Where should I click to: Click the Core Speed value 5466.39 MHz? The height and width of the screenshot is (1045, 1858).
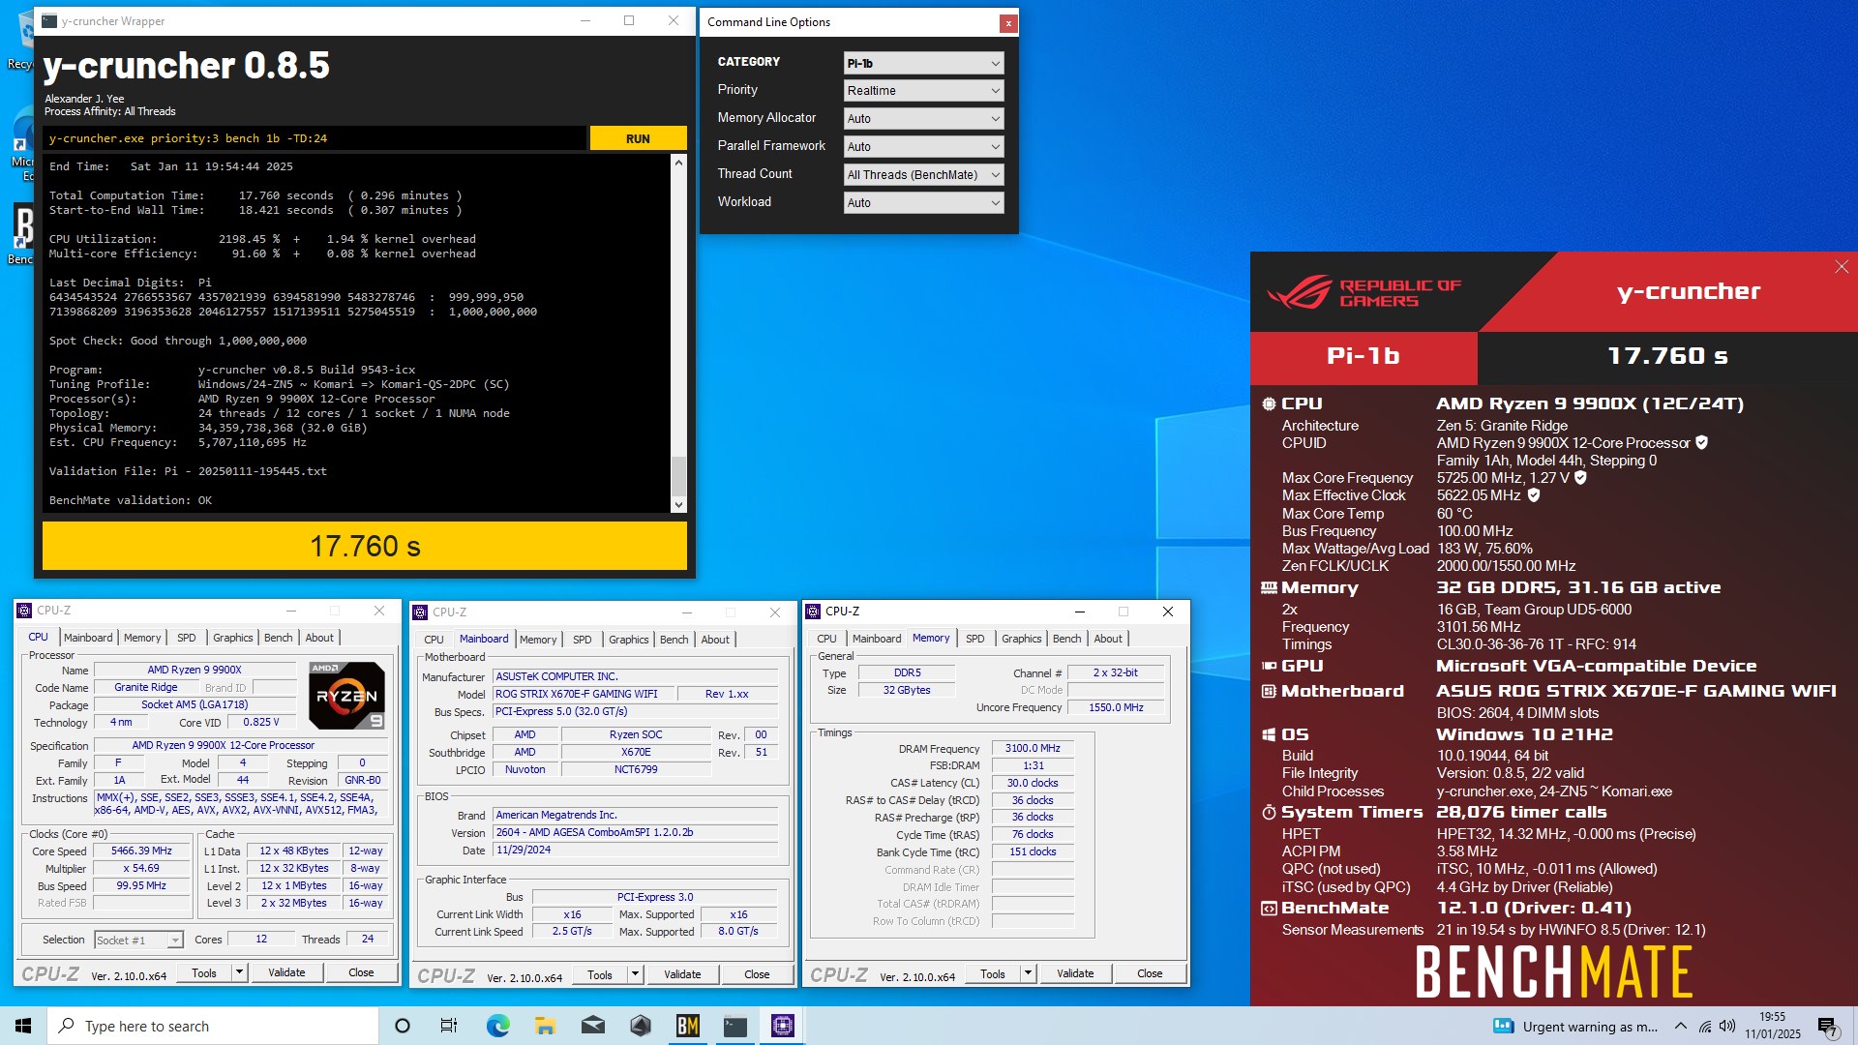[141, 851]
